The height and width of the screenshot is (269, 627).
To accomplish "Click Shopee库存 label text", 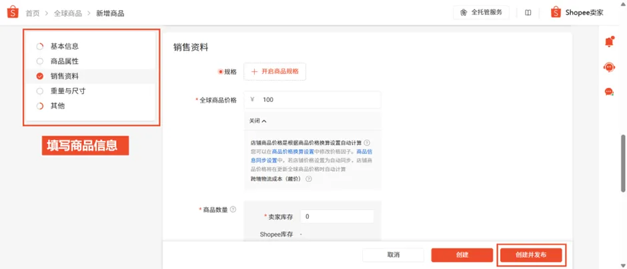I will tap(276, 234).
